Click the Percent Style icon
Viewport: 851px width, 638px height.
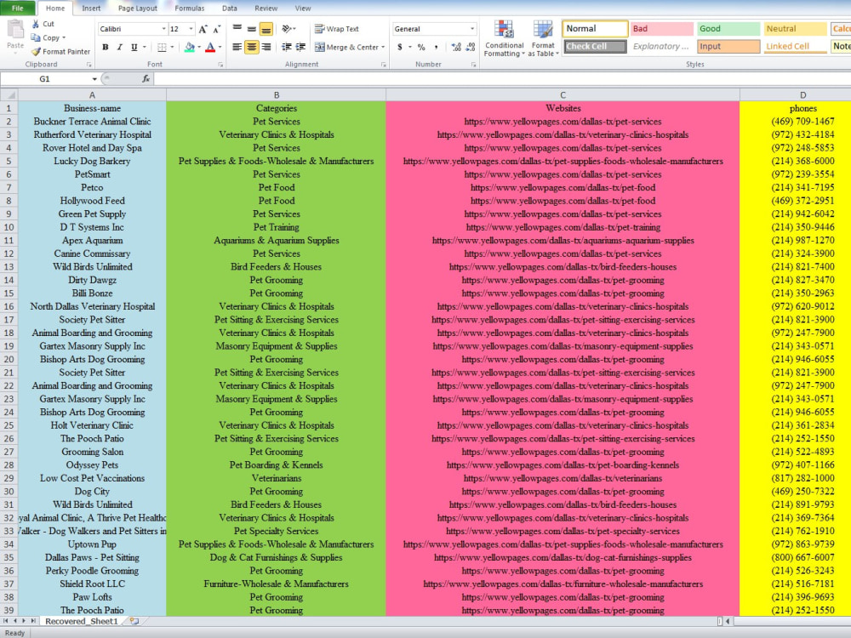coord(421,47)
